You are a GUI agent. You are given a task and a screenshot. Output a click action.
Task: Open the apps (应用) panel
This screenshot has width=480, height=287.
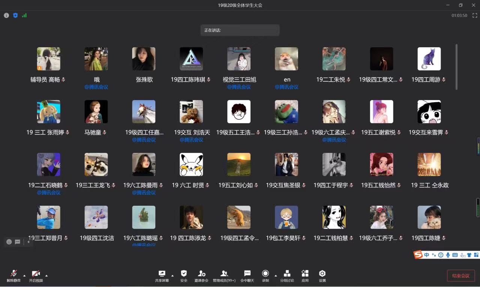pyautogui.click(x=305, y=275)
